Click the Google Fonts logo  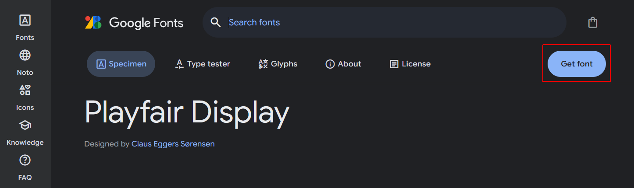coord(134,23)
